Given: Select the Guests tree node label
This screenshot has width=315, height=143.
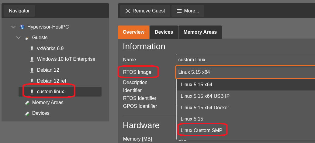Looking at the screenshot, I should tap(40, 38).
